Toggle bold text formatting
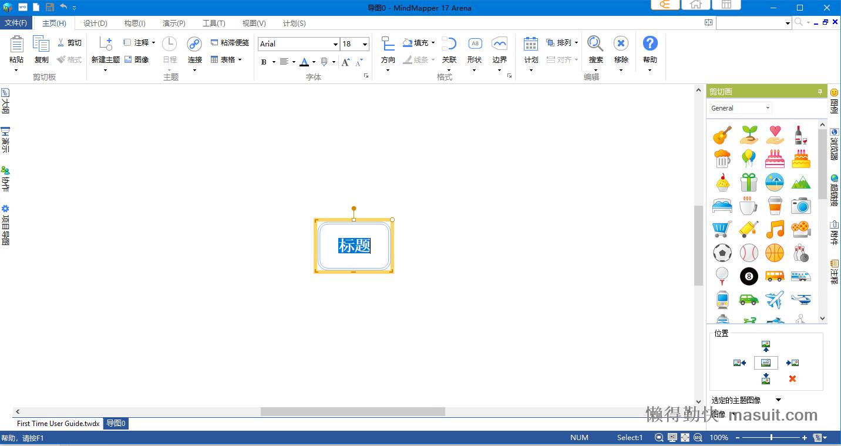The height and width of the screenshot is (446, 841). (264, 62)
